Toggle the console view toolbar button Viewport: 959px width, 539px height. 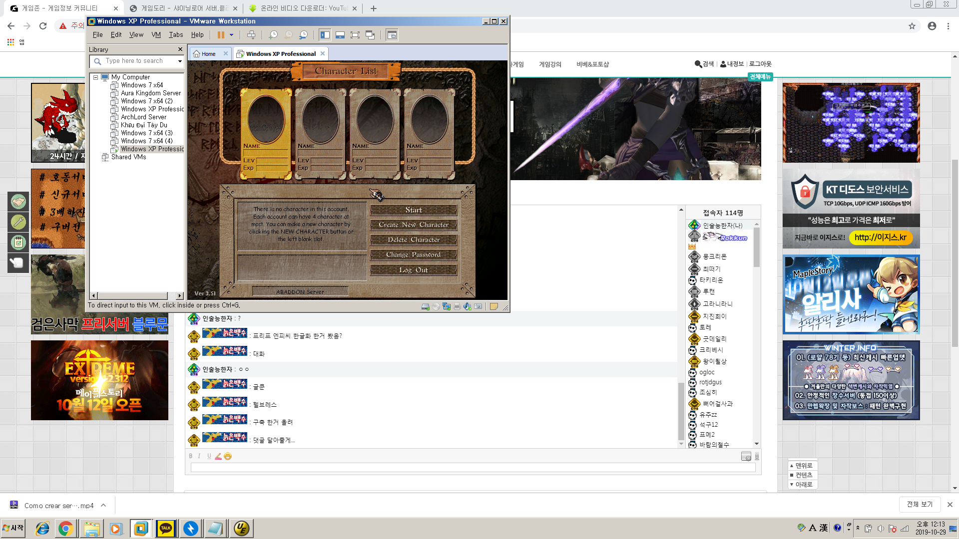pos(392,35)
